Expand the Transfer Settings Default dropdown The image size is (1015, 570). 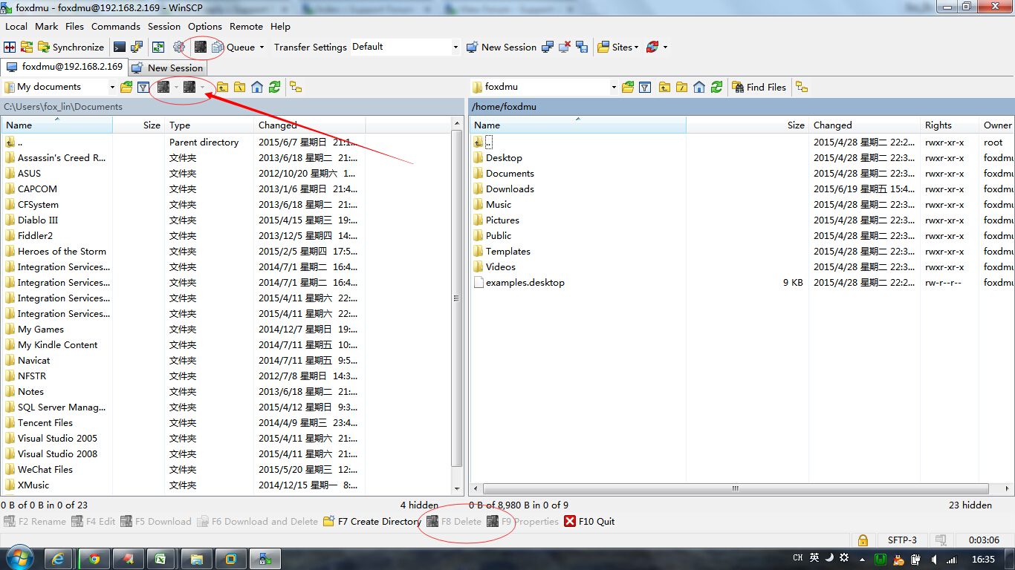[x=455, y=47]
